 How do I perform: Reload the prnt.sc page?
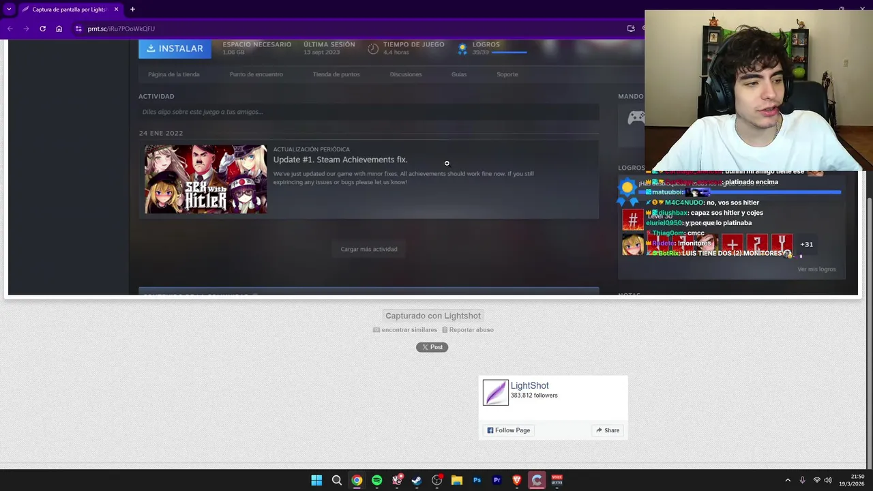42,29
